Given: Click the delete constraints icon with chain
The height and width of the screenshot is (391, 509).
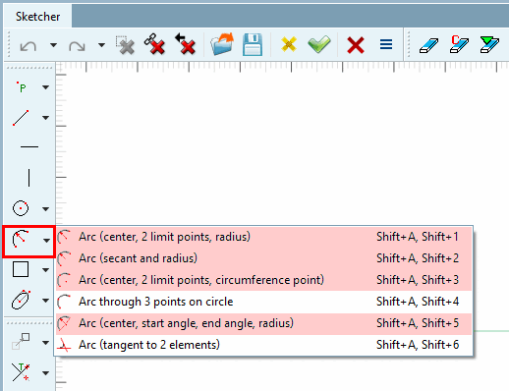Looking at the screenshot, I should (x=154, y=44).
